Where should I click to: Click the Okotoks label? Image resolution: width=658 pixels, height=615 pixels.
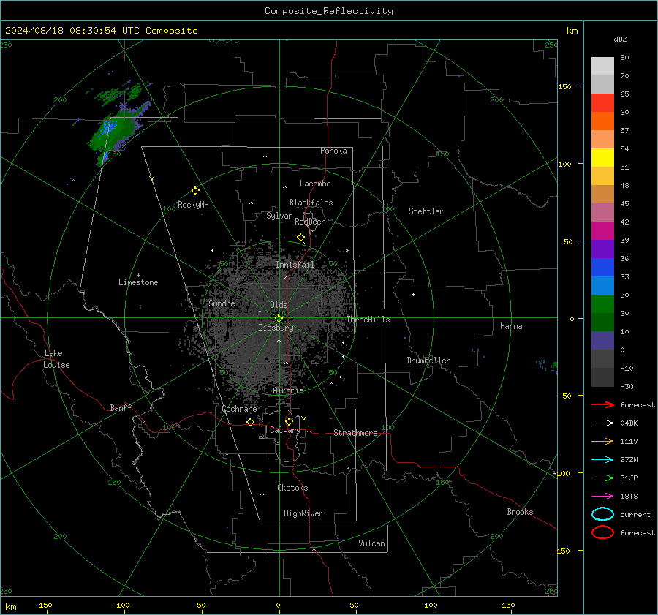coord(292,488)
